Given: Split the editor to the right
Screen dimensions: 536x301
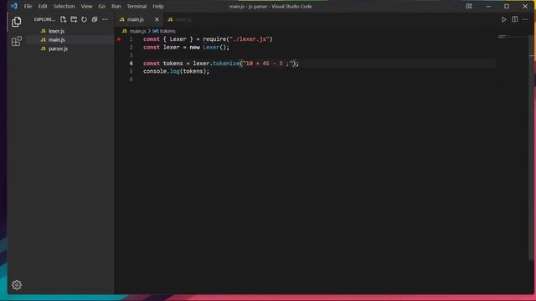Looking at the screenshot, I should point(515,19).
